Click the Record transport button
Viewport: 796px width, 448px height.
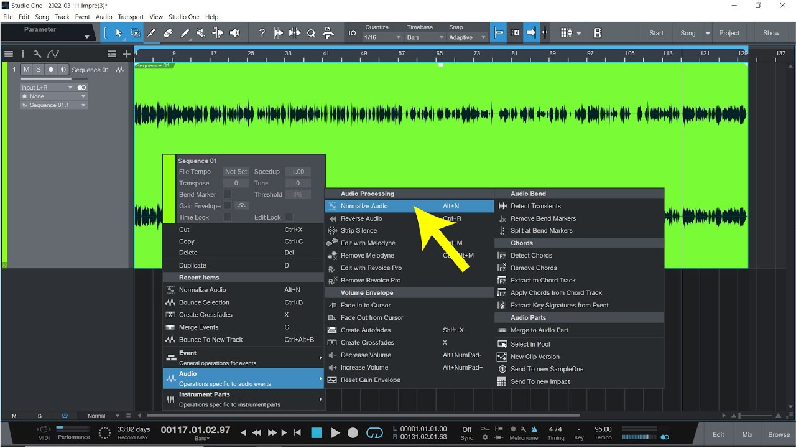[x=353, y=432]
